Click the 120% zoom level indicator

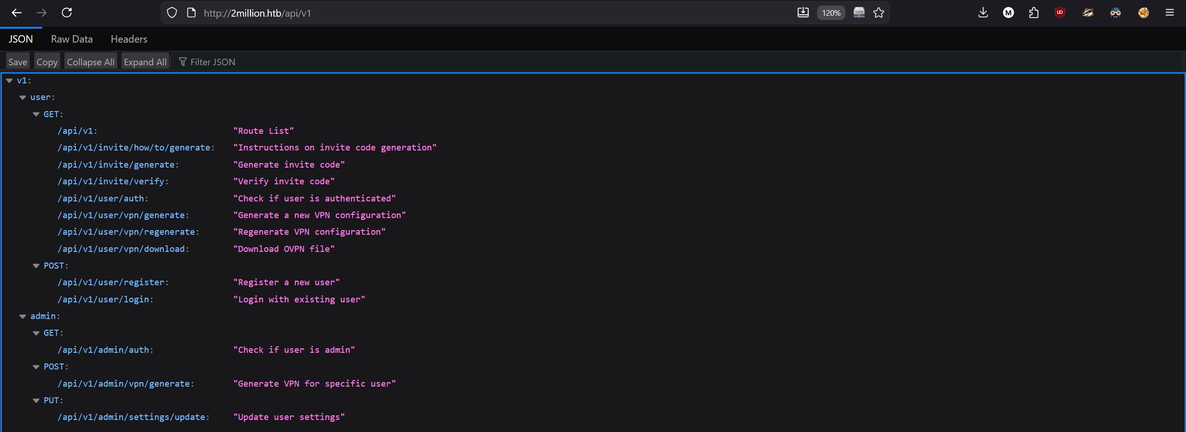coord(831,13)
